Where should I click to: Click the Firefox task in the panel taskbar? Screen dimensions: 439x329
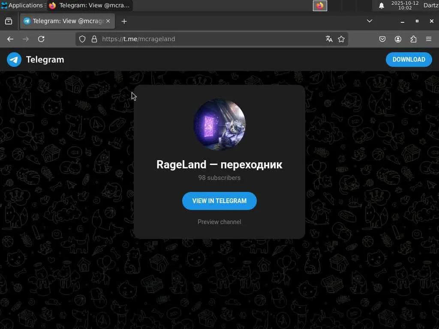tap(90, 5)
